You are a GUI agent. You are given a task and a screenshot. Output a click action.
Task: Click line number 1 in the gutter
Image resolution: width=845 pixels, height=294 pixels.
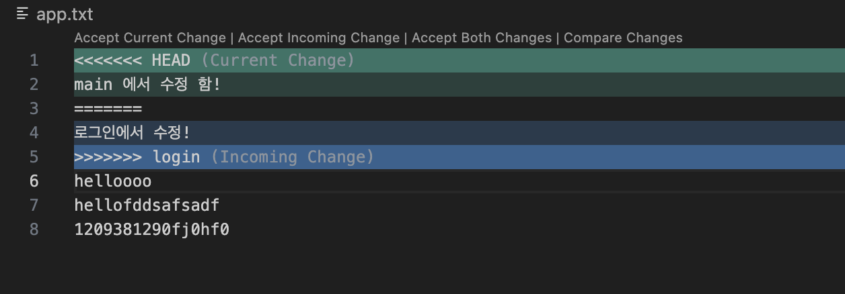(x=34, y=60)
